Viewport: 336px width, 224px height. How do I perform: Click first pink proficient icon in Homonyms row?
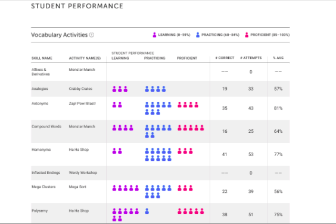tap(179, 151)
